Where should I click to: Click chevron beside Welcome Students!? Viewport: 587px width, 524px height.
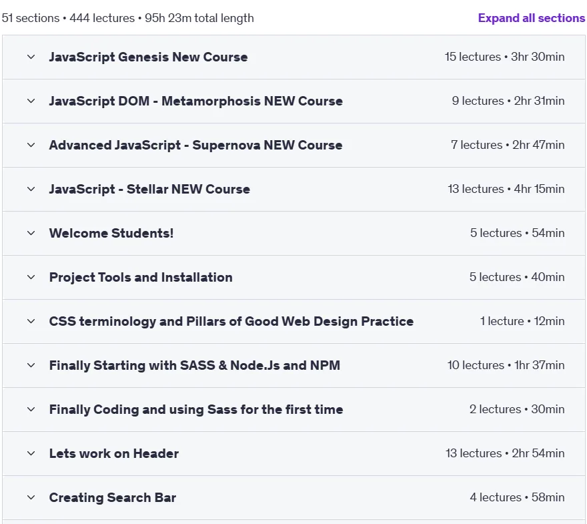(31, 233)
